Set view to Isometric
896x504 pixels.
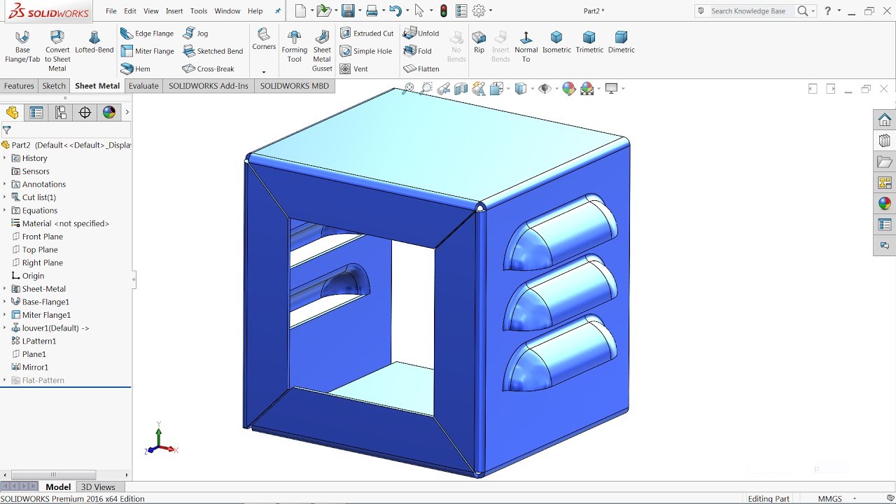pos(556,42)
